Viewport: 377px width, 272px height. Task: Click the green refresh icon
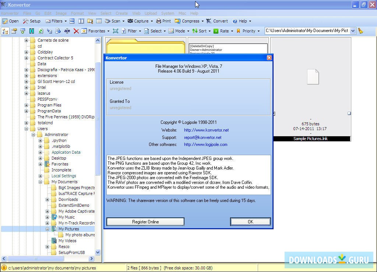tap(40, 31)
